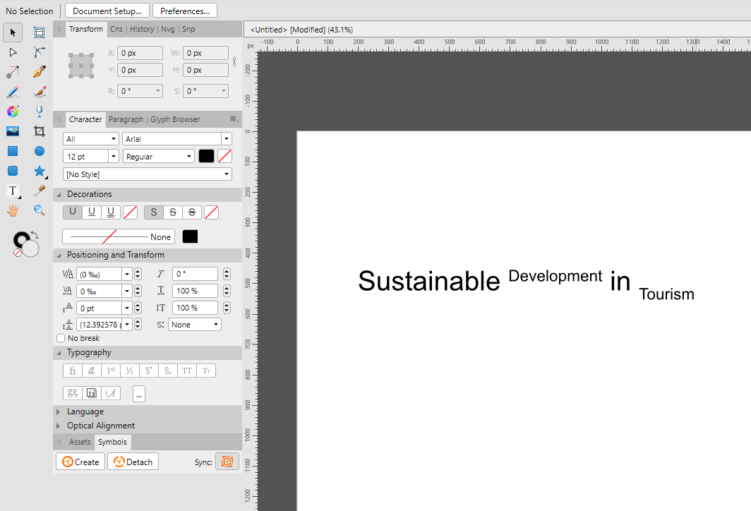Image resolution: width=751 pixels, height=511 pixels.
Task: Toggle the aspect ratio lock link
Action: point(234,61)
